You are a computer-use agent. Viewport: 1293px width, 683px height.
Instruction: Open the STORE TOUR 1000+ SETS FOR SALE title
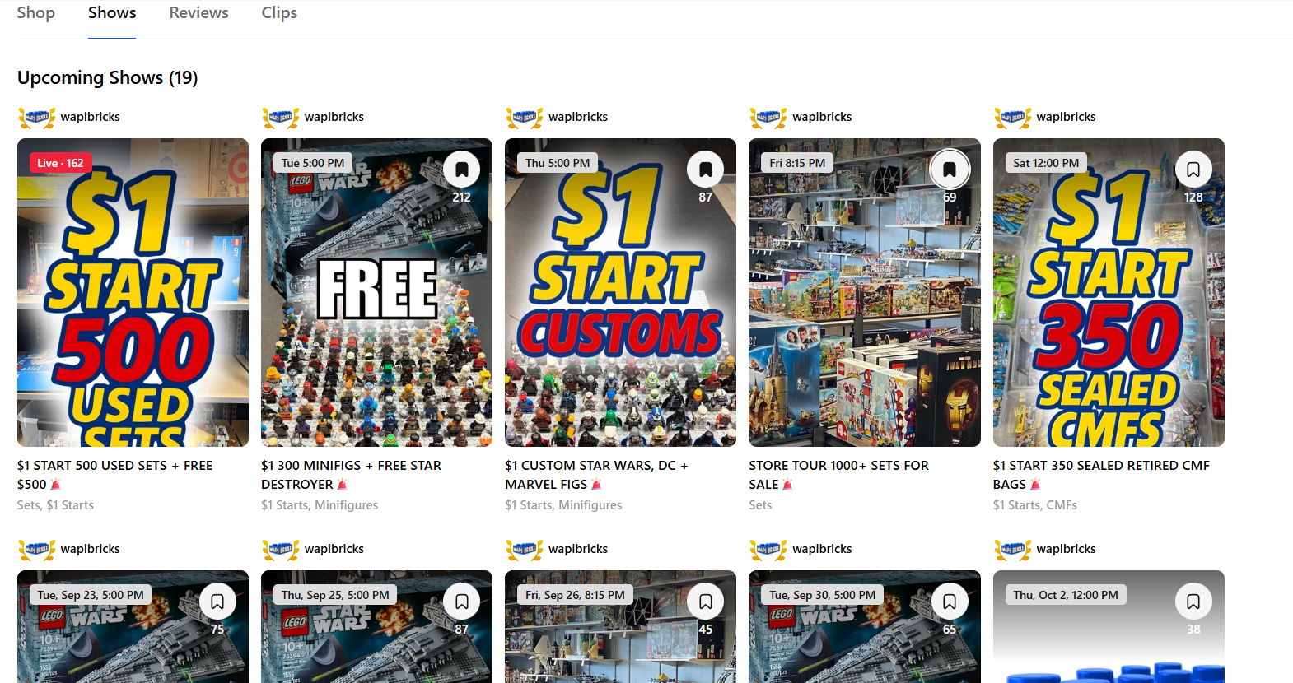point(838,475)
